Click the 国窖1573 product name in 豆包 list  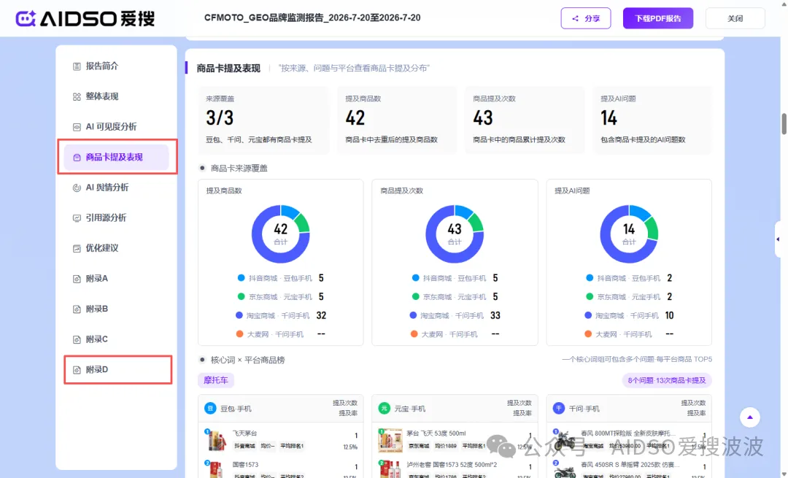[x=246, y=465]
